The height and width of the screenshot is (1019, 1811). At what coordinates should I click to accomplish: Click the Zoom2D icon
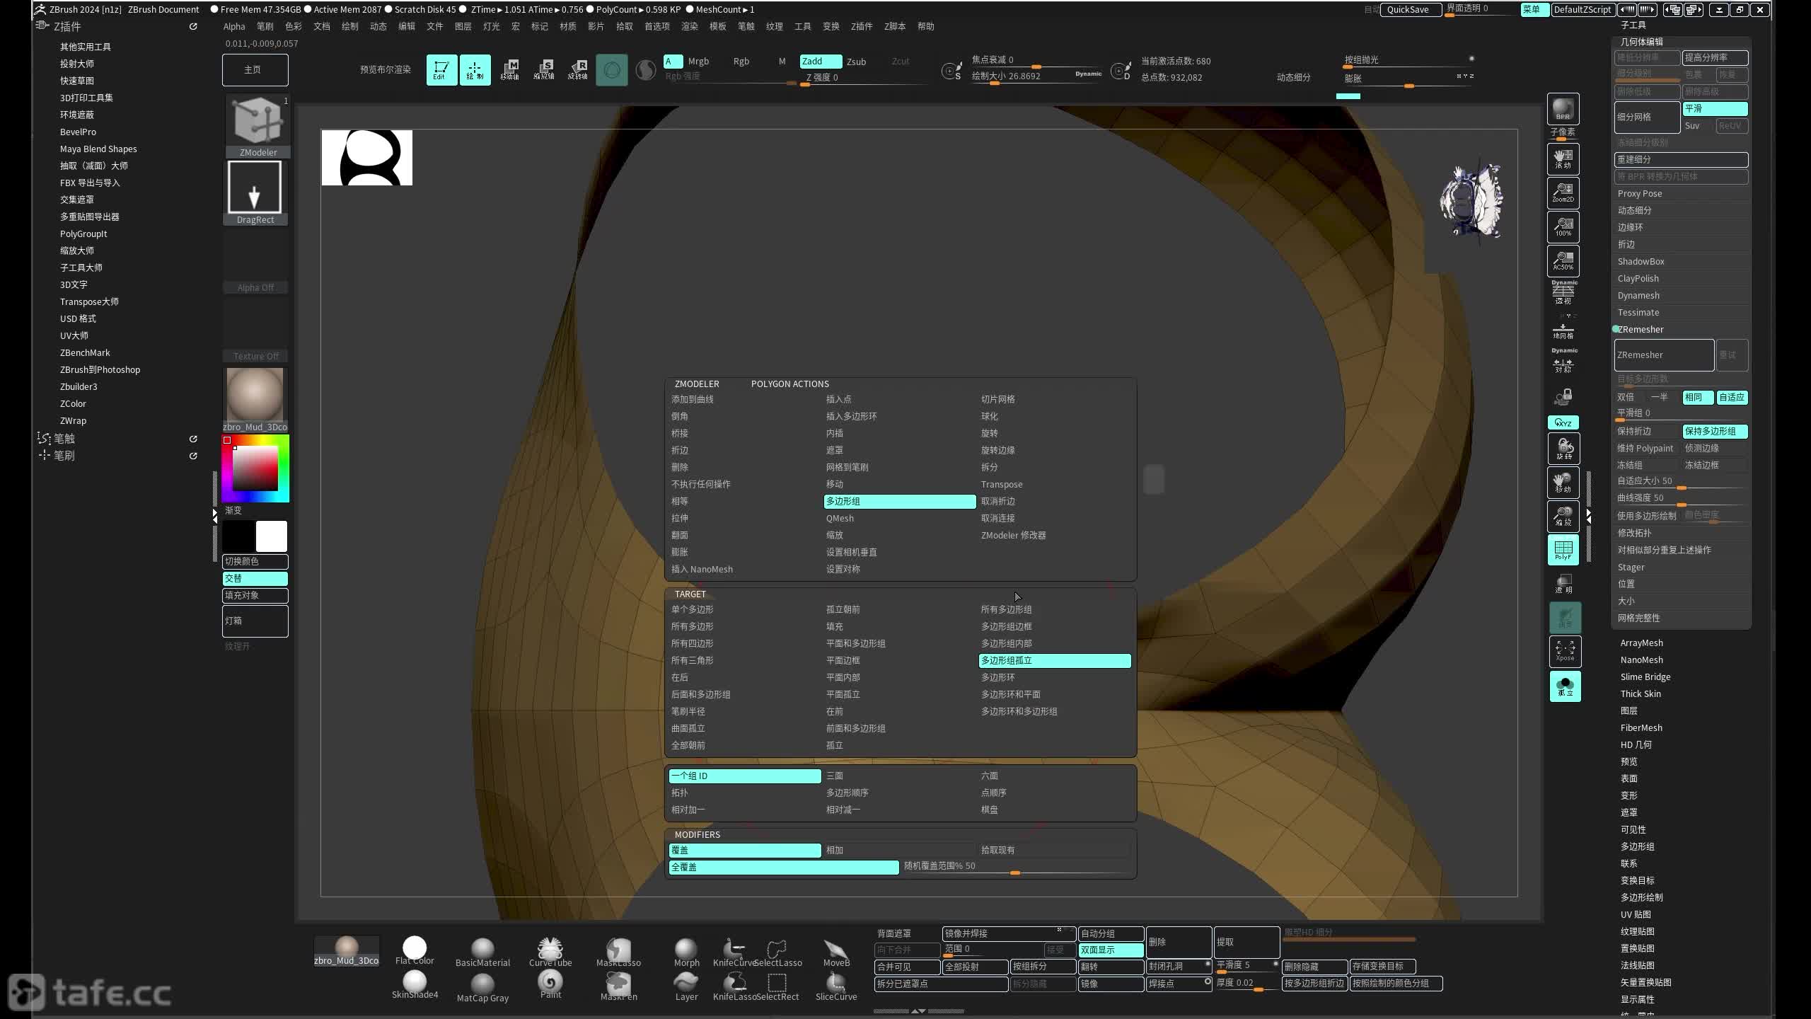[x=1563, y=193]
